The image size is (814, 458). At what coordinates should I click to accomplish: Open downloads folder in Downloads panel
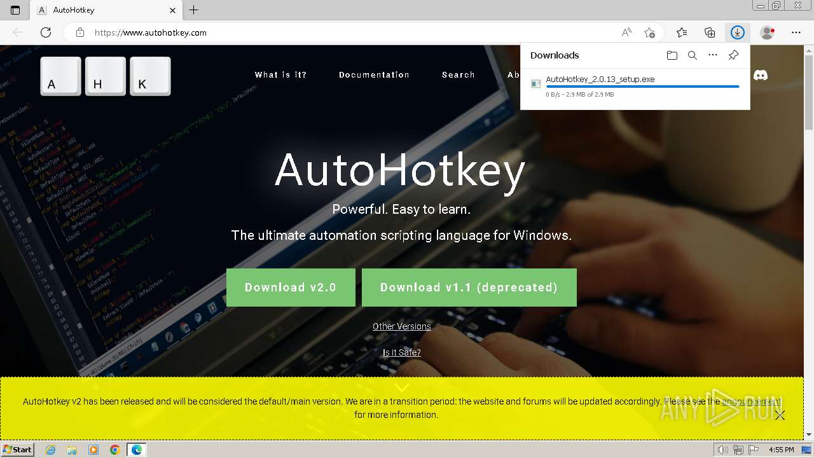(x=672, y=55)
